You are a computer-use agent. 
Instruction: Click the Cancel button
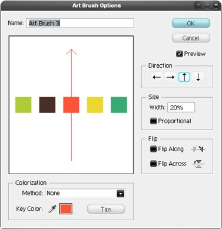pos(191,38)
